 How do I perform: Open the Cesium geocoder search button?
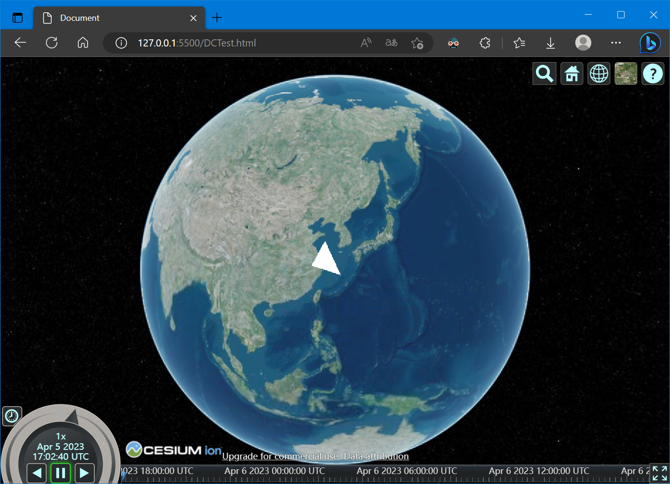(x=544, y=74)
